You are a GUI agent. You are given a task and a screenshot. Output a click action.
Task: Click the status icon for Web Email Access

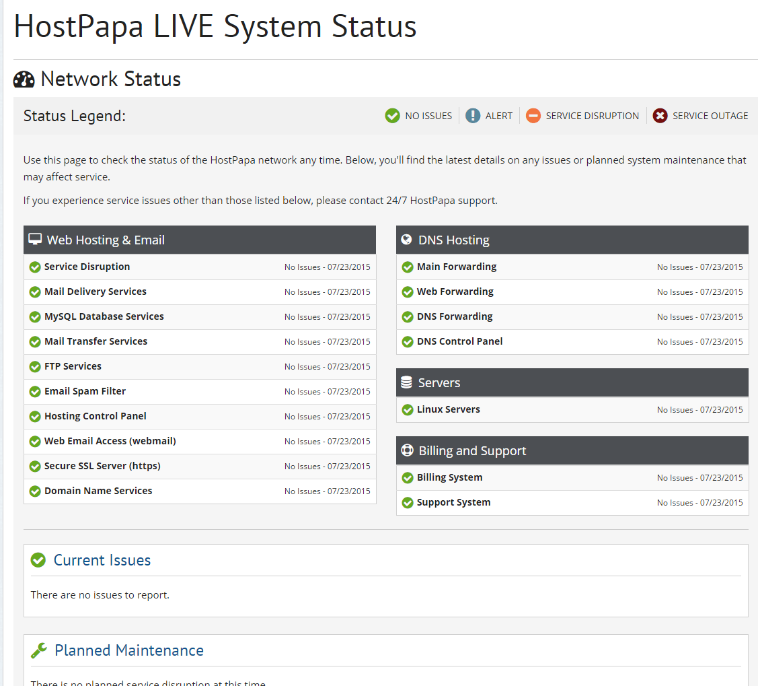[35, 442]
